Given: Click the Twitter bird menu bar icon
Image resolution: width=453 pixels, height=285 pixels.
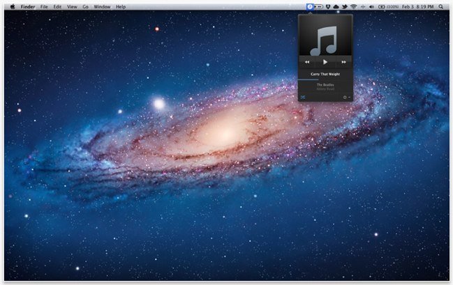Looking at the screenshot, I should [x=345, y=6].
